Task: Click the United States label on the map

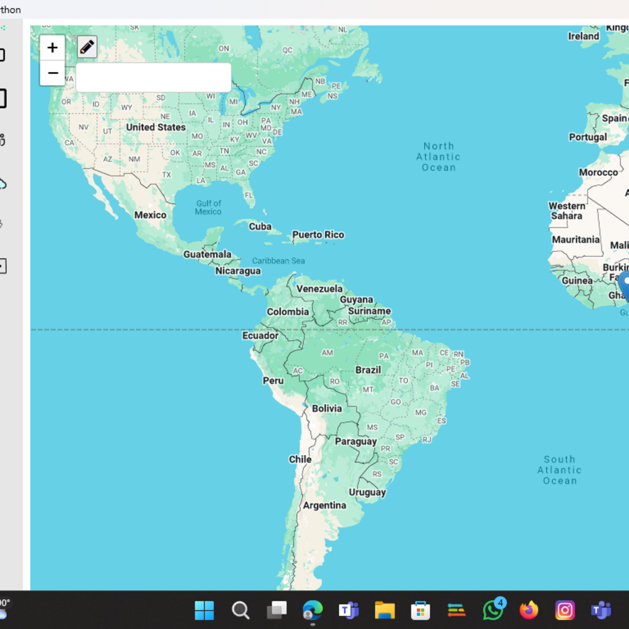Action: point(155,127)
